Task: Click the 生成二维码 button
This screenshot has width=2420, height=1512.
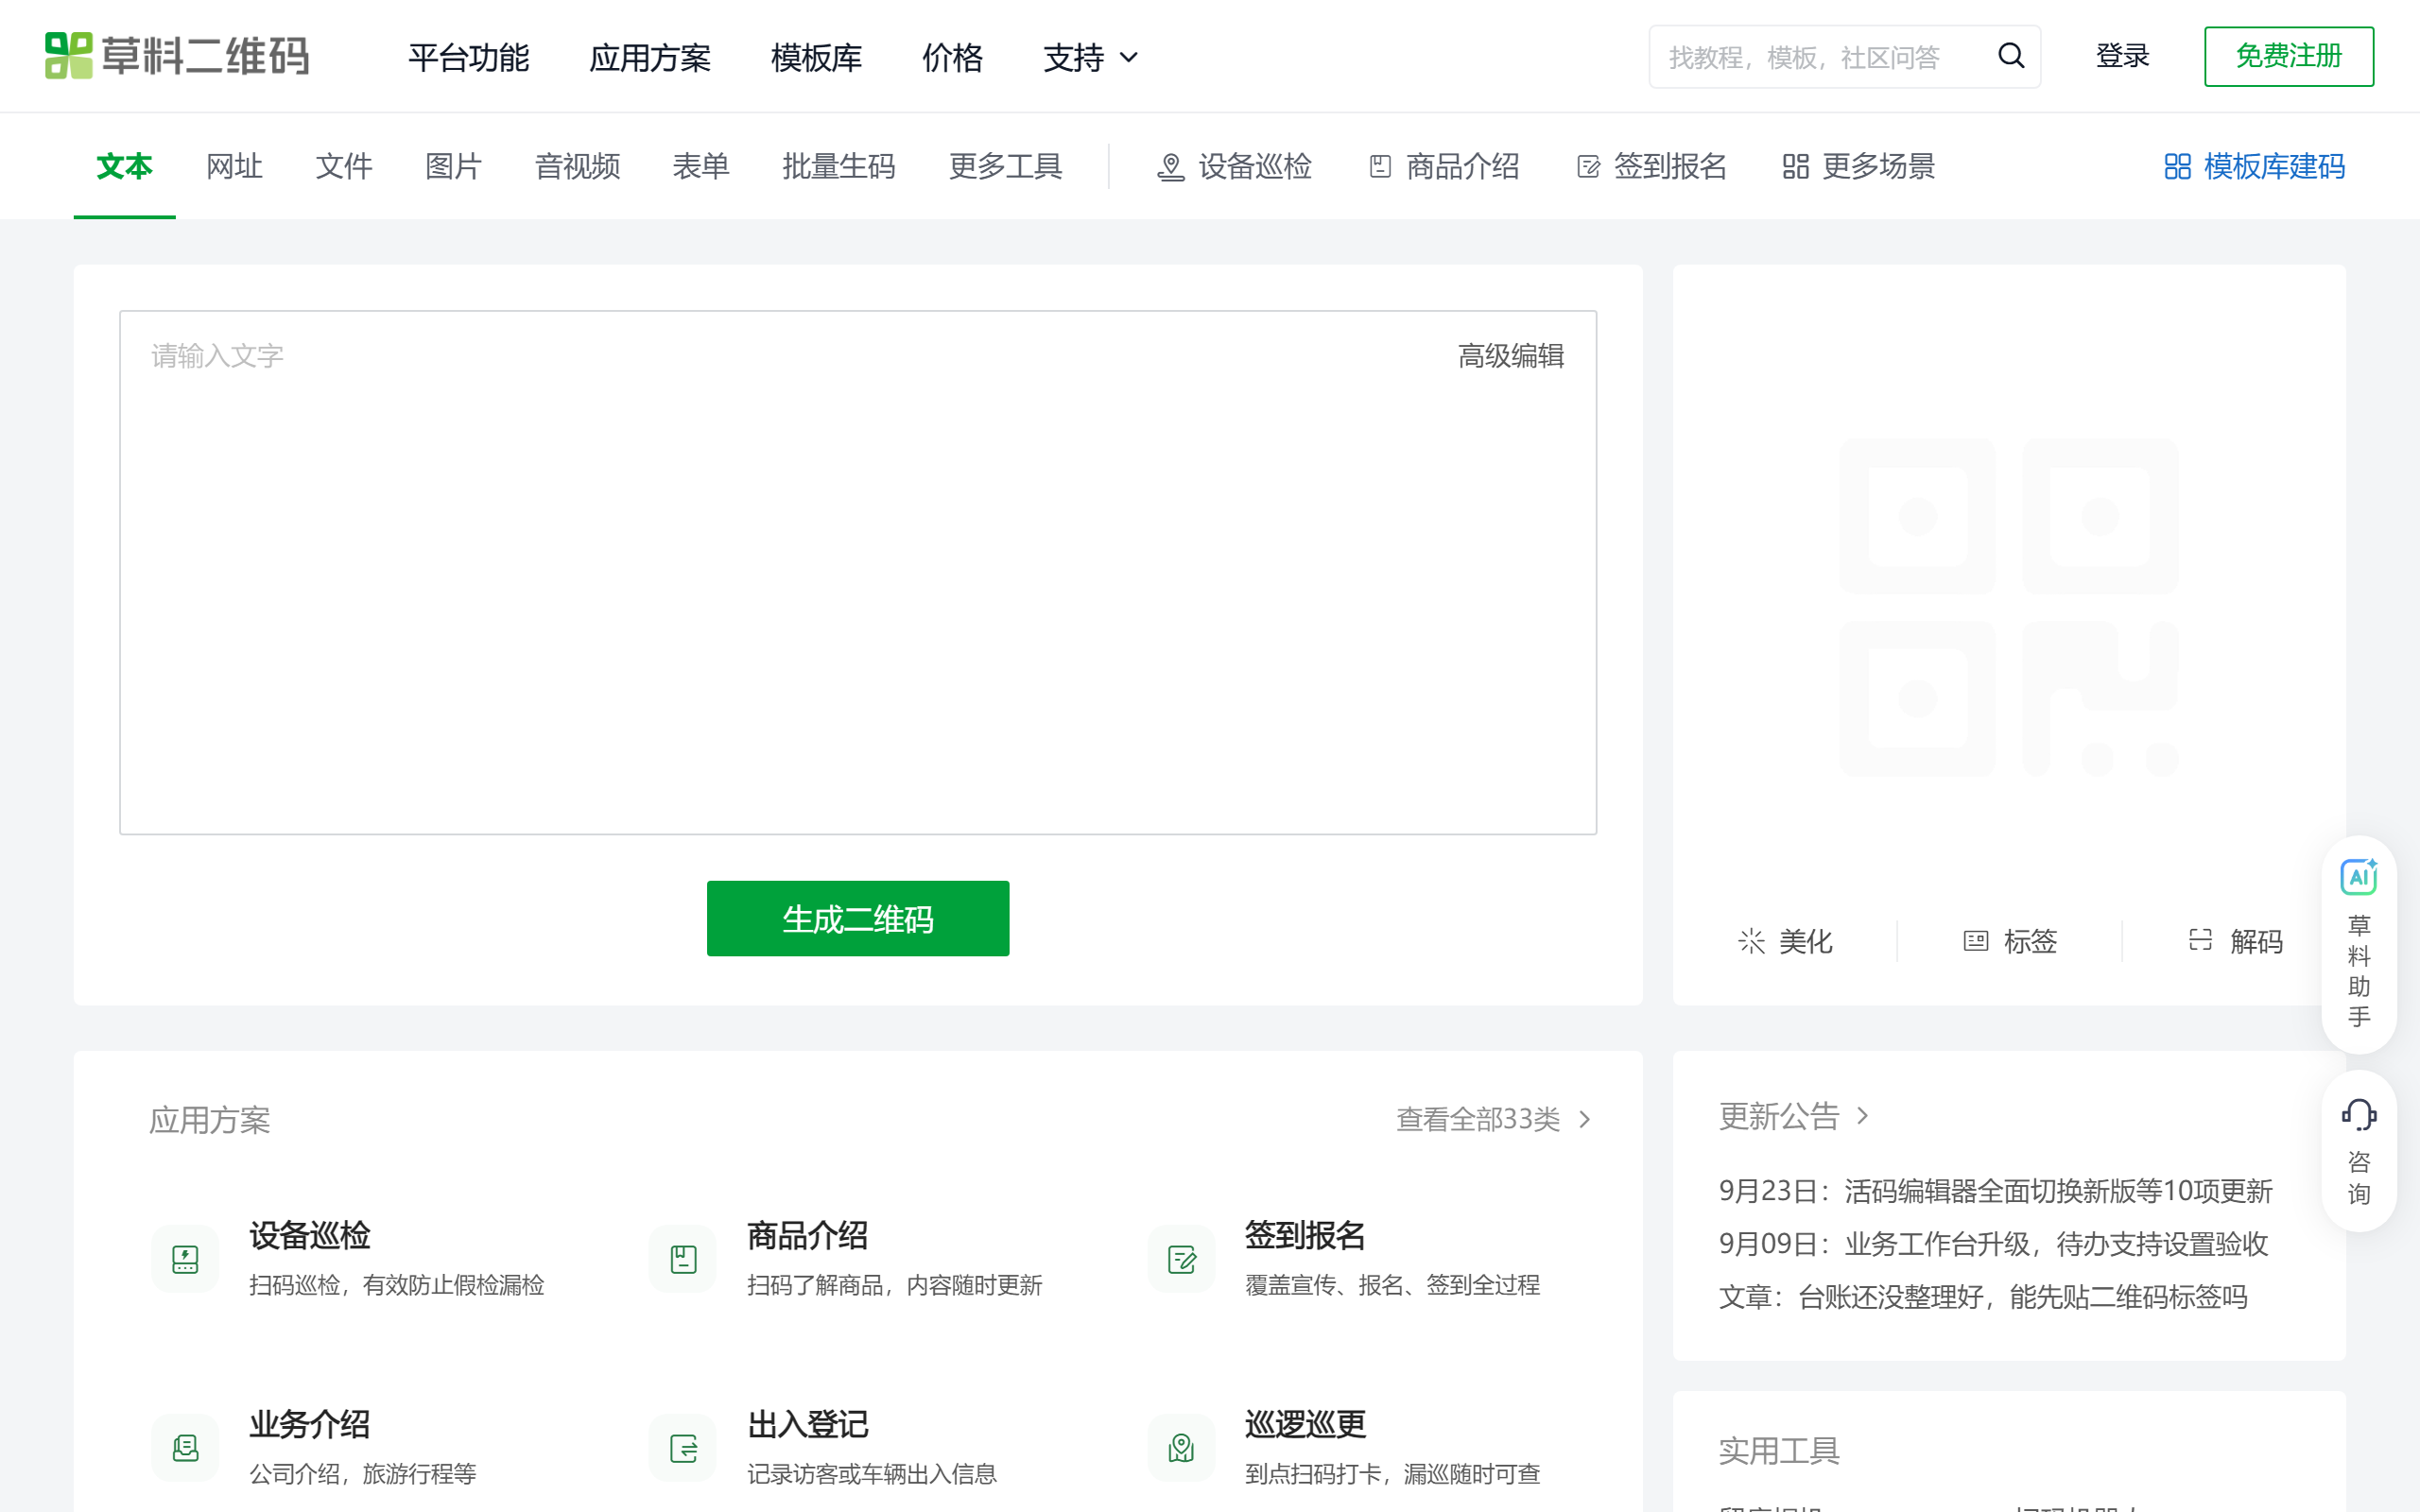Action: (x=858, y=918)
